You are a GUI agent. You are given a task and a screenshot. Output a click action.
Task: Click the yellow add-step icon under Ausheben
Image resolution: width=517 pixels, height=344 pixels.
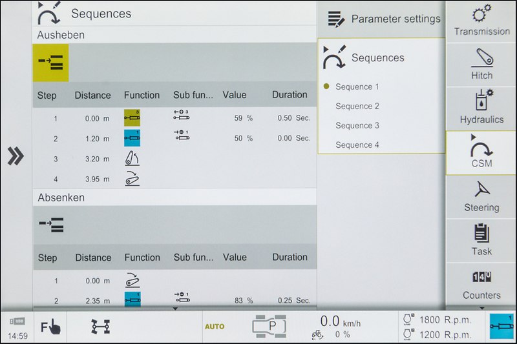pyautogui.click(x=50, y=63)
